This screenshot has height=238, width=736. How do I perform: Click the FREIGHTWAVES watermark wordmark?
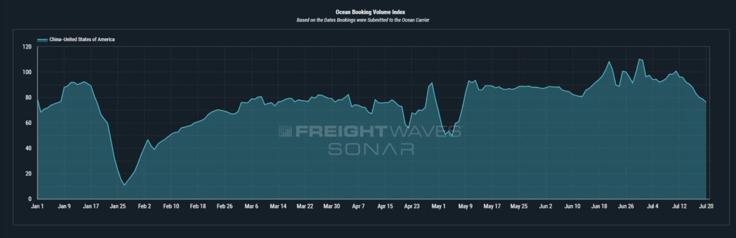pos(379,132)
